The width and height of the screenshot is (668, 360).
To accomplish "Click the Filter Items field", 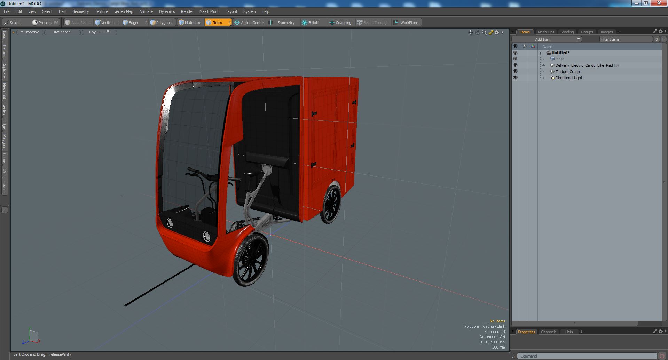I will point(625,39).
